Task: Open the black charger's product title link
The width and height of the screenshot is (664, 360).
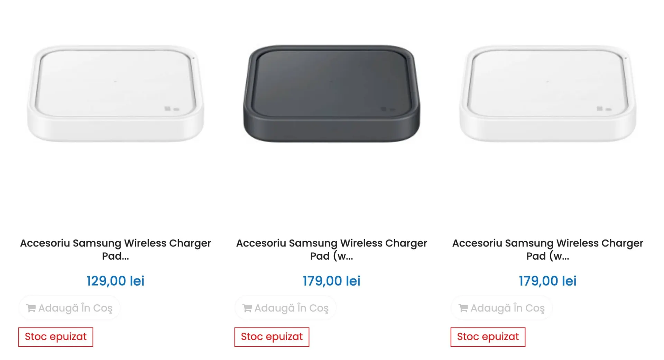Action: [332, 249]
